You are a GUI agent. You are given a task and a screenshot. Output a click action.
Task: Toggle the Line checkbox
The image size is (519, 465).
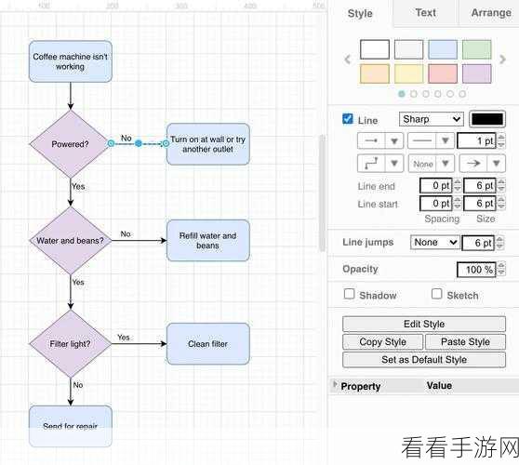pos(348,119)
